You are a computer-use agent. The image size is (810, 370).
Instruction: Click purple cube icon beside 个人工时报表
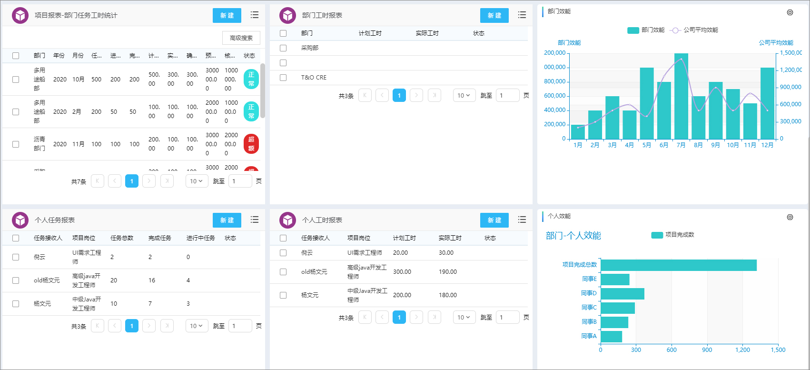287,220
